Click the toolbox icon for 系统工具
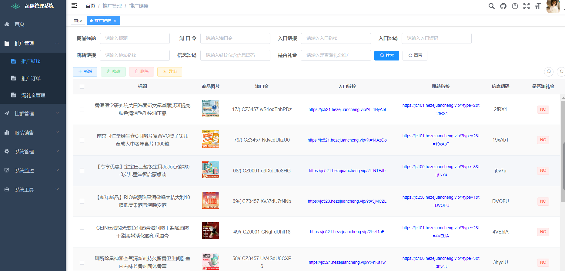Image resolution: width=565 pixels, height=271 pixels. click(7, 190)
